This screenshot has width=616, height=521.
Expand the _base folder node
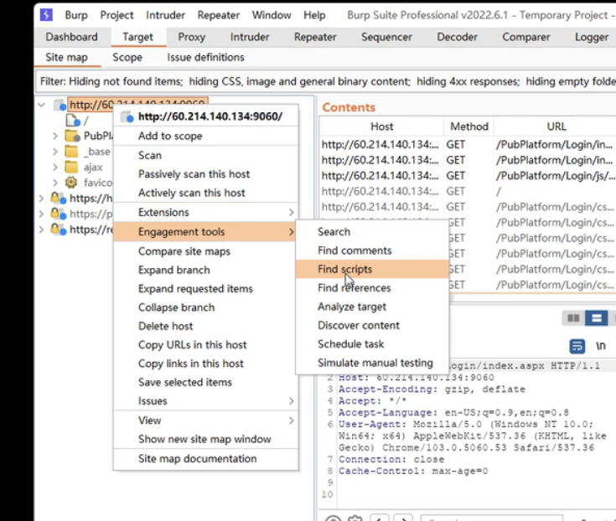click(x=55, y=152)
